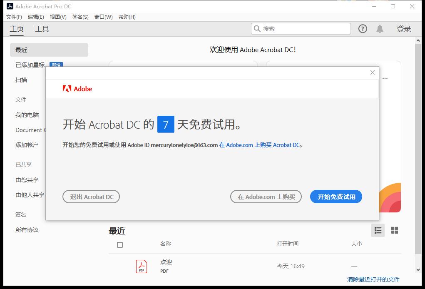Open the notifications bell icon
425x289 pixels.
click(380, 29)
